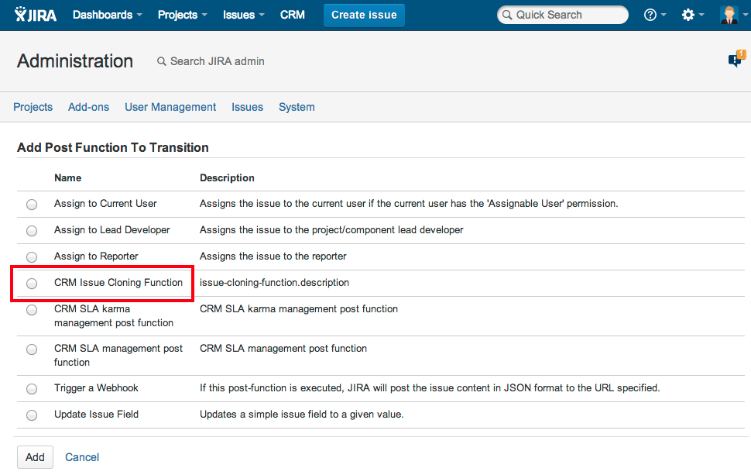Expand the Dashboards dropdown menu
The image size is (751, 475).
click(x=107, y=15)
